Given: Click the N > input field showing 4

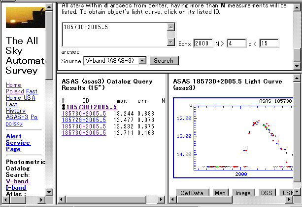Looking at the screenshot, I should (x=236, y=43).
